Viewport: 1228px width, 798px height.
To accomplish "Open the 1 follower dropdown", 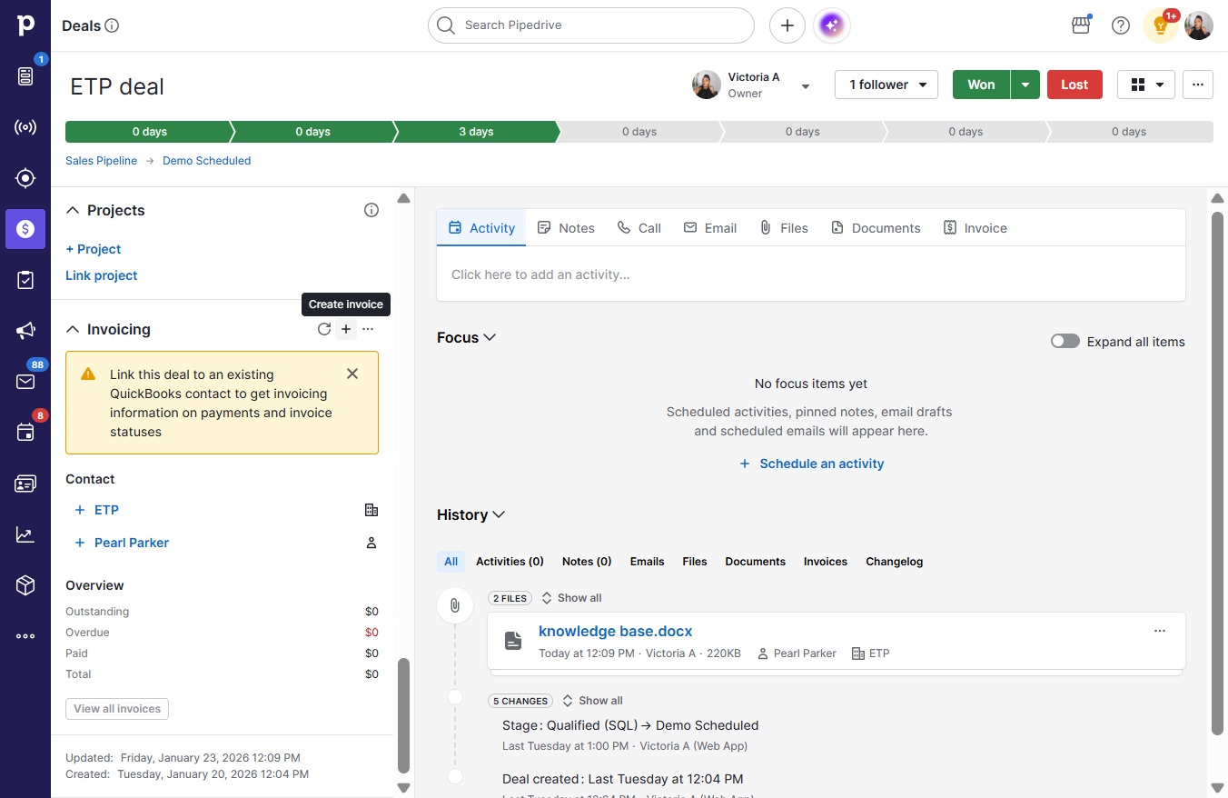I will pos(886,85).
